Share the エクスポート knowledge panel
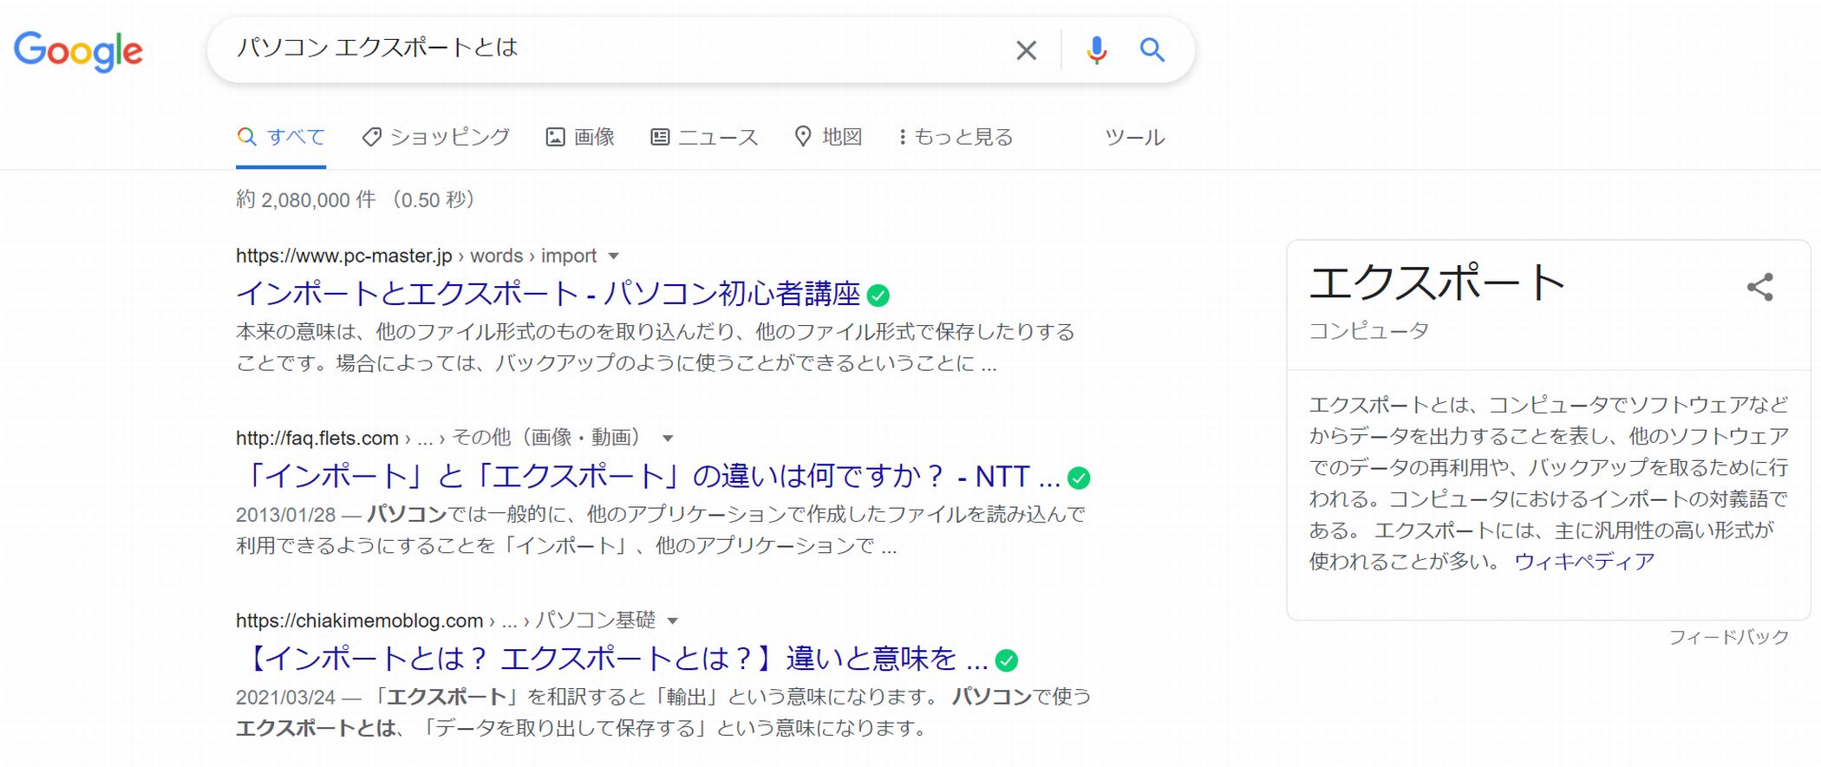This screenshot has width=1821, height=767. coord(1759,287)
